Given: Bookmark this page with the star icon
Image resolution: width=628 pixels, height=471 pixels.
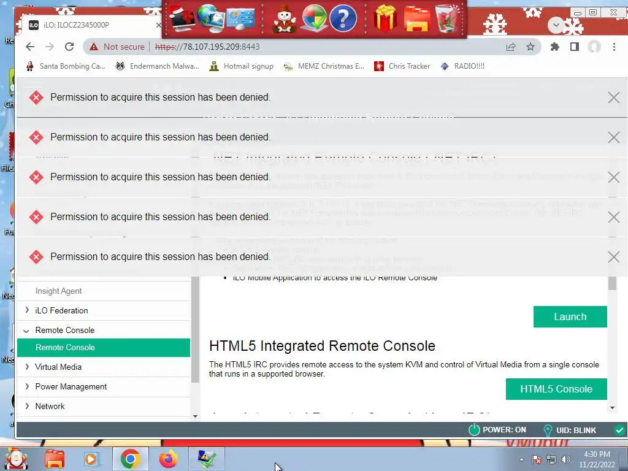Looking at the screenshot, I should 530,47.
